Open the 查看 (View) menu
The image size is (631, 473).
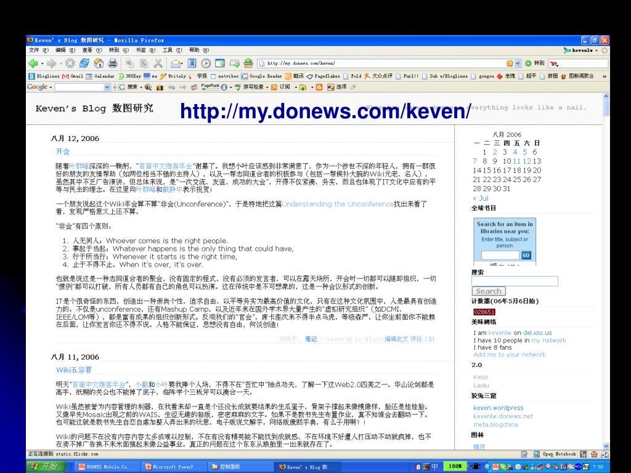coord(92,50)
